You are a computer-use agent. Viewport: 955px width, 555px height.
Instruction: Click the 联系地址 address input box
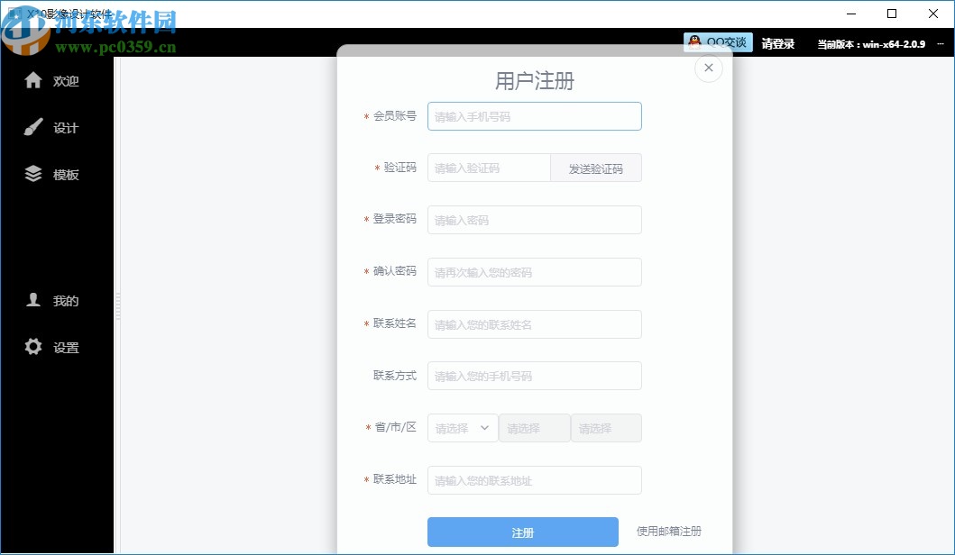pyautogui.click(x=534, y=479)
